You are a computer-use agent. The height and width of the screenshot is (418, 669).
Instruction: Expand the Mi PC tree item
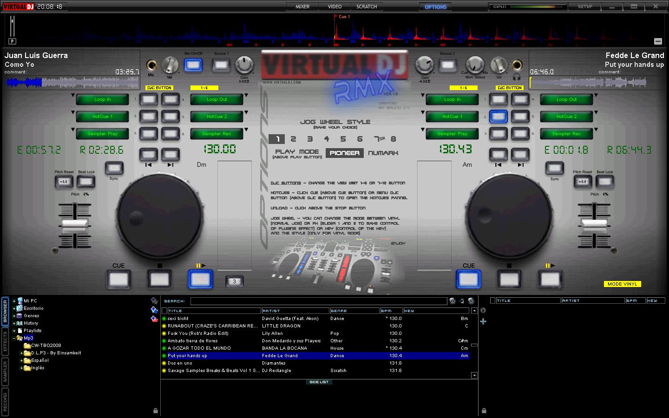pyautogui.click(x=14, y=300)
